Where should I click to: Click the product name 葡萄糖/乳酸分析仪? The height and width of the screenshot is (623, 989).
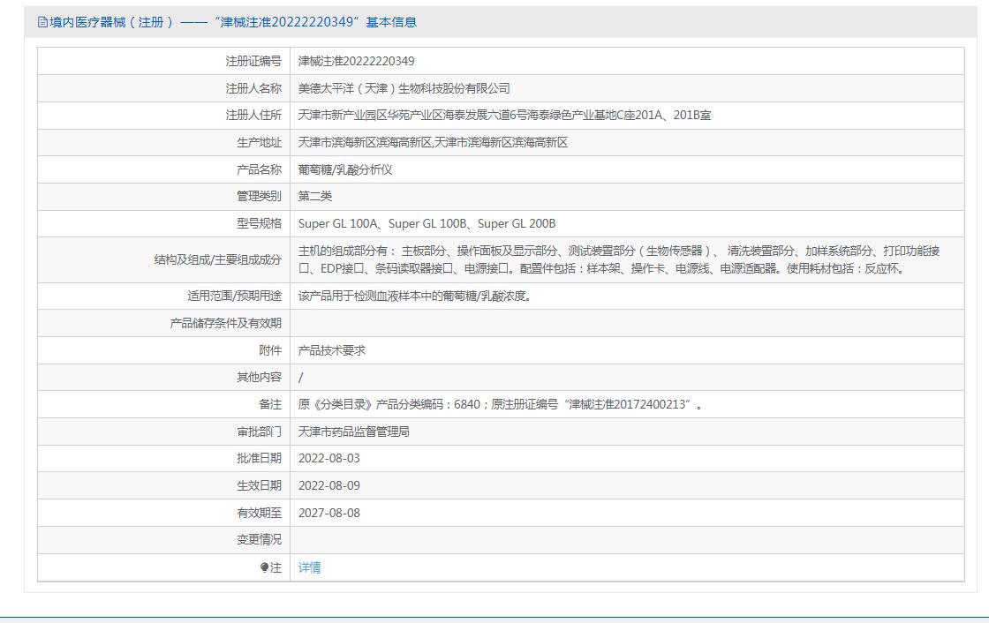(x=344, y=169)
